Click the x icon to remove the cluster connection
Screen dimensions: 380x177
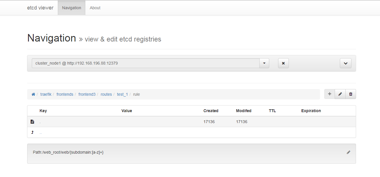click(x=283, y=63)
